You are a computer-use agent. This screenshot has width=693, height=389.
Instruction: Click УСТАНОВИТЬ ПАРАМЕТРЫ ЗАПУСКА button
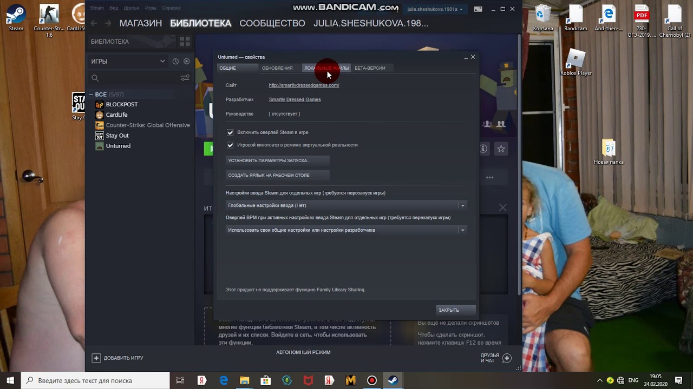point(278,160)
